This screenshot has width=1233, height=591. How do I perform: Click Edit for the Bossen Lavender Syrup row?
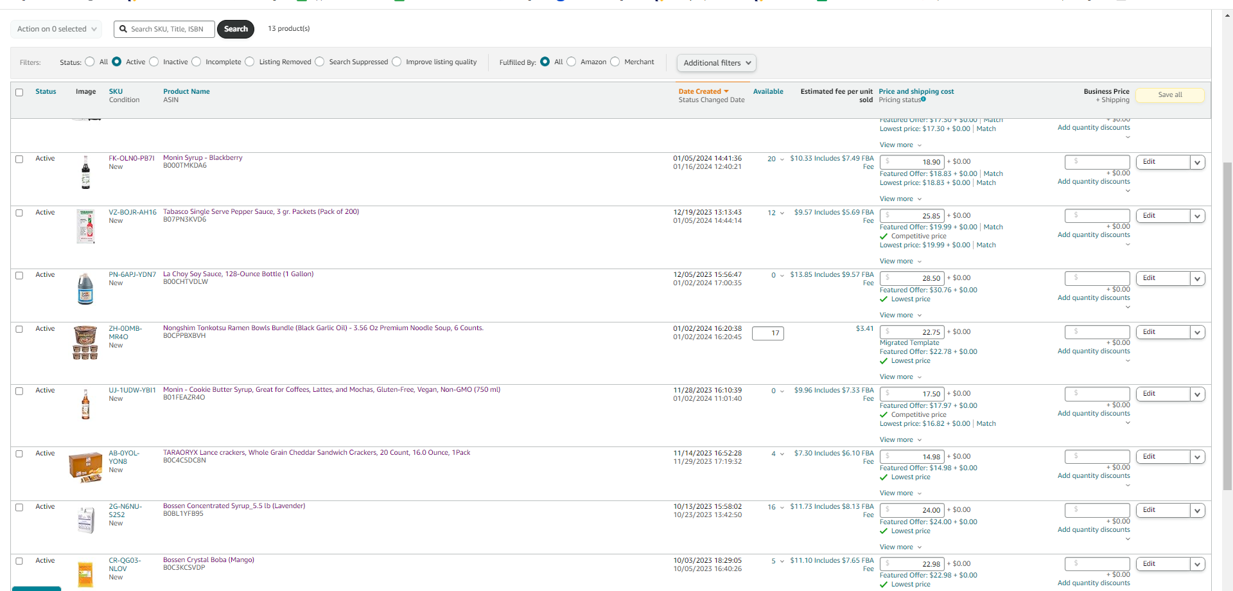(1162, 511)
